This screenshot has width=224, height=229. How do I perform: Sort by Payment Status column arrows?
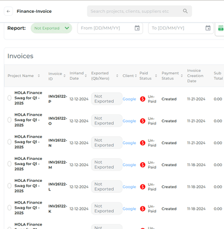click(x=181, y=76)
